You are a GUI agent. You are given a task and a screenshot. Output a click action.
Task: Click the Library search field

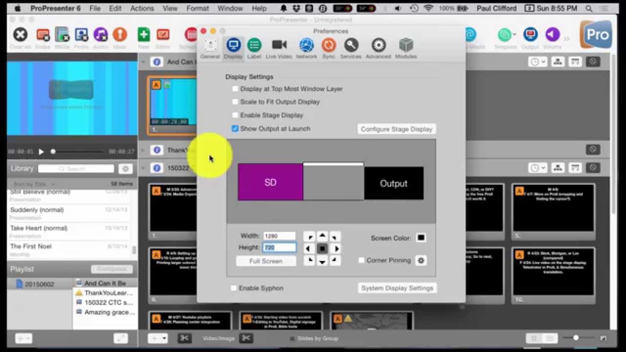[76, 169]
